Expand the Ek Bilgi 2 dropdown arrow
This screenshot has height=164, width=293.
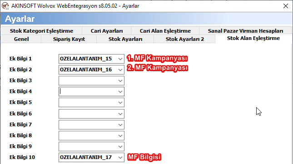pos(120,70)
